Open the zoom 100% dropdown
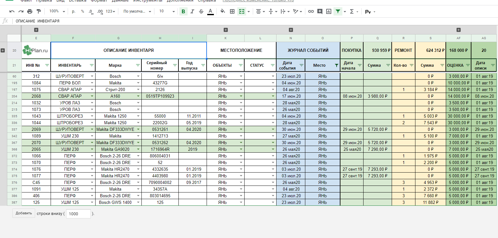This screenshot has height=238, width=498. (x=57, y=11)
